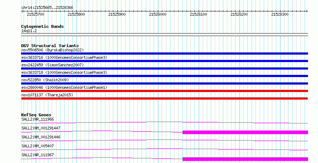Open transcript SALL2|NR_111966 label

point(38,119)
